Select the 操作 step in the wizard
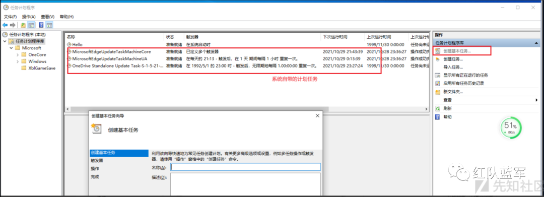Viewport: 544px width, 197px height. coord(95,169)
